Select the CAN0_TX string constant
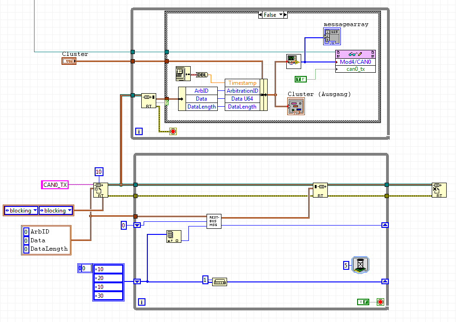456x322 pixels. (x=55, y=185)
